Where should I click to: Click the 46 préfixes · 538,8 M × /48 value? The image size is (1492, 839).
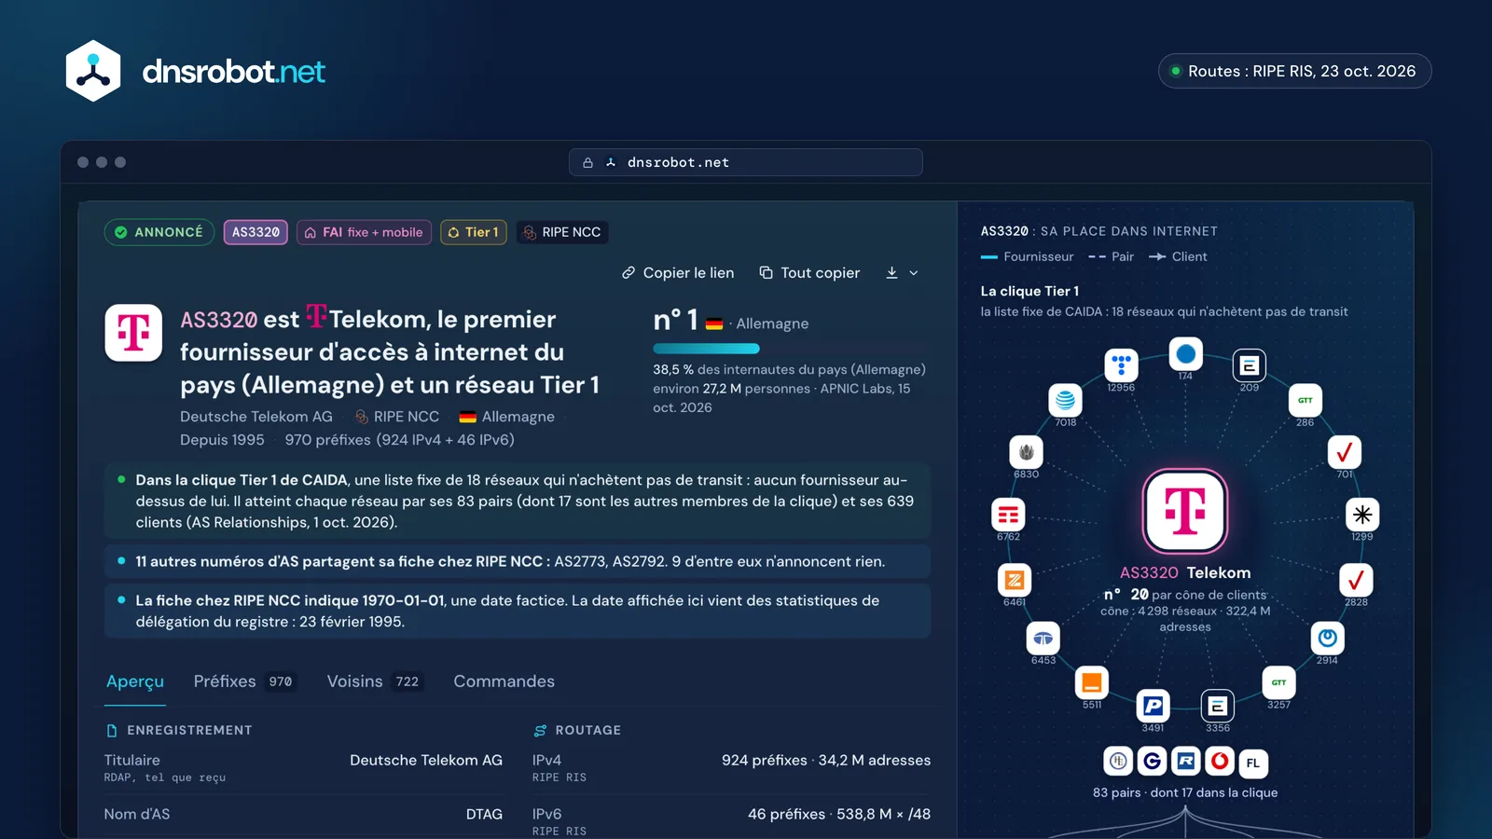839,814
